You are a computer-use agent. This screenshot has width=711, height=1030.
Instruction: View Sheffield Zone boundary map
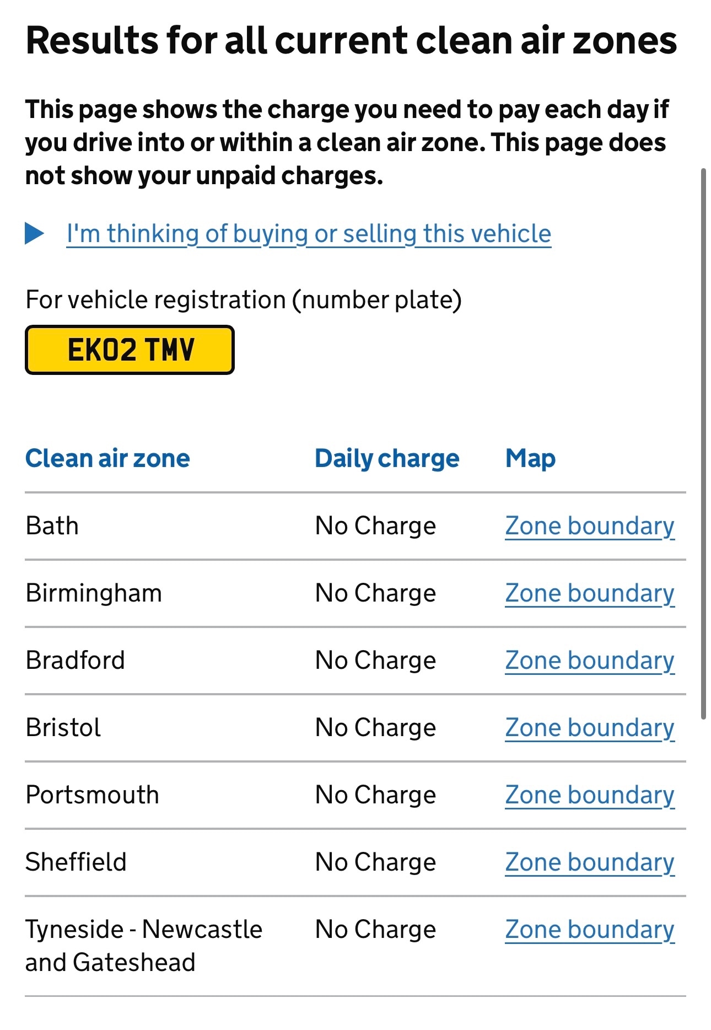589,862
